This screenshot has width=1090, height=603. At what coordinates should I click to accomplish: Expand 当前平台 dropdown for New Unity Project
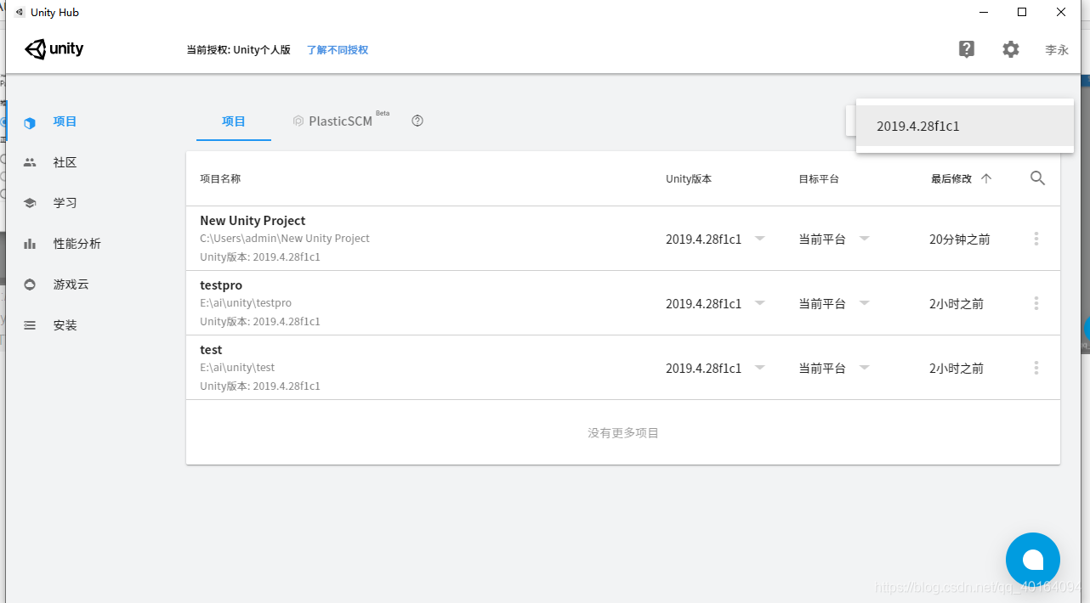click(864, 239)
